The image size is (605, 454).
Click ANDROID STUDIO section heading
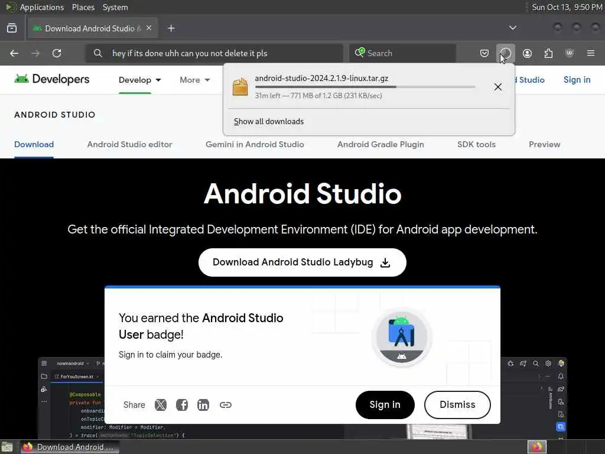click(x=55, y=115)
